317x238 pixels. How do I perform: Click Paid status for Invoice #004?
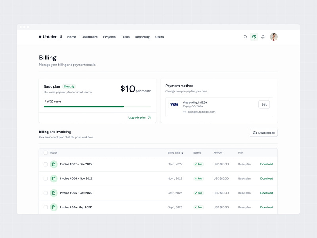point(199,207)
